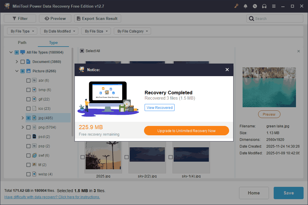Click the key register icon in title bar
The width and height of the screenshot is (308, 205).
click(236, 6)
